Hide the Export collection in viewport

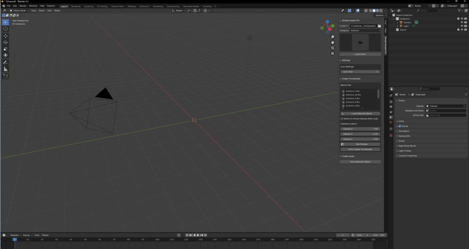tap(462, 29)
